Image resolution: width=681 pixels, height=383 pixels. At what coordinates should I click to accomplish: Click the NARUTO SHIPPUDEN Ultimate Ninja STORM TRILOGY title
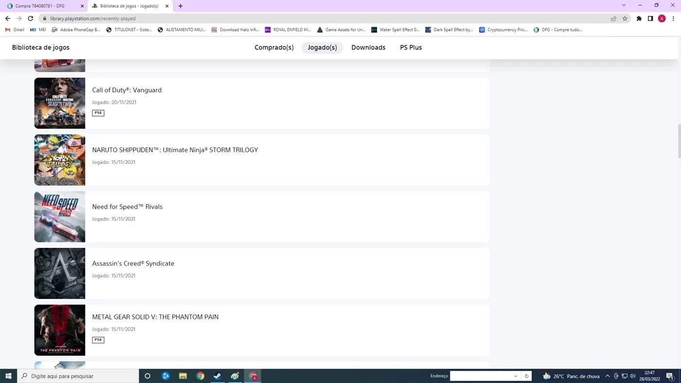click(x=175, y=150)
